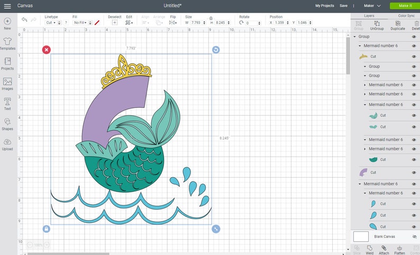The image size is (420, 255).
Task: Open the Shapes tool
Action: pyautogui.click(x=7, y=124)
